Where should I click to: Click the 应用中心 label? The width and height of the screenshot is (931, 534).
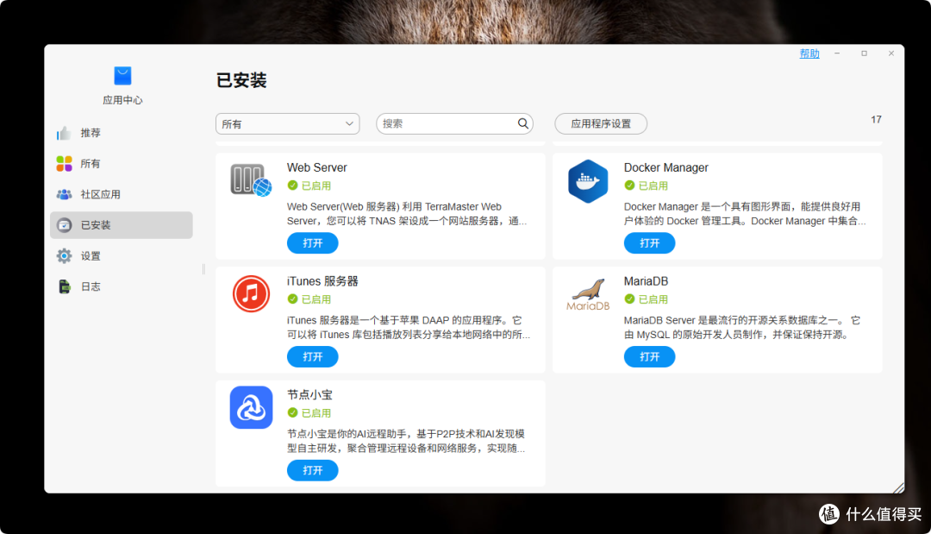pos(122,100)
